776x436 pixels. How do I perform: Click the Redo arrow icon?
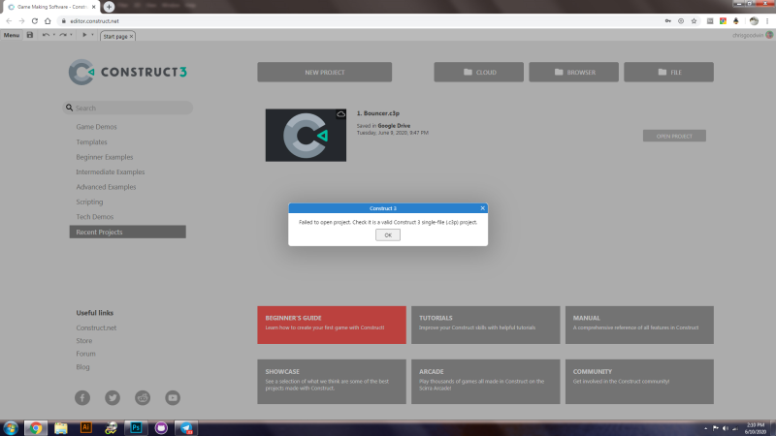63,35
